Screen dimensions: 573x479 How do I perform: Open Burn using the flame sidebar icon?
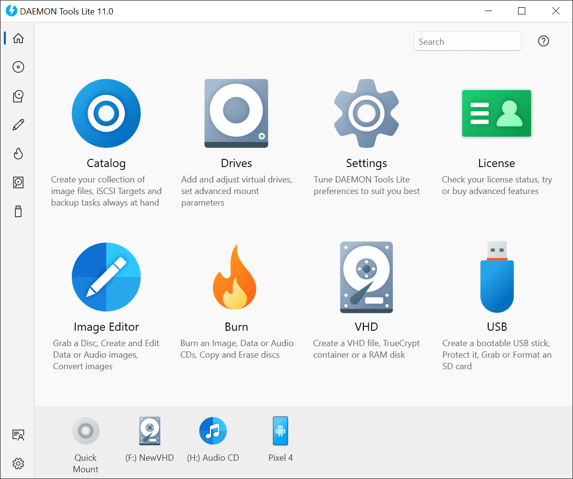(x=18, y=154)
